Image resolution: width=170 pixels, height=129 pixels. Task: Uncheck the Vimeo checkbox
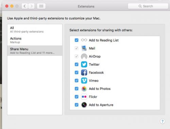(x=76, y=80)
